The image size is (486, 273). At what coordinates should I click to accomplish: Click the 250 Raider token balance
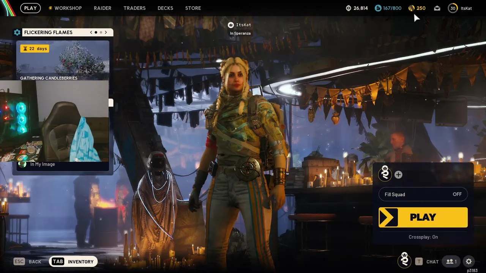[x=421, y=8]
